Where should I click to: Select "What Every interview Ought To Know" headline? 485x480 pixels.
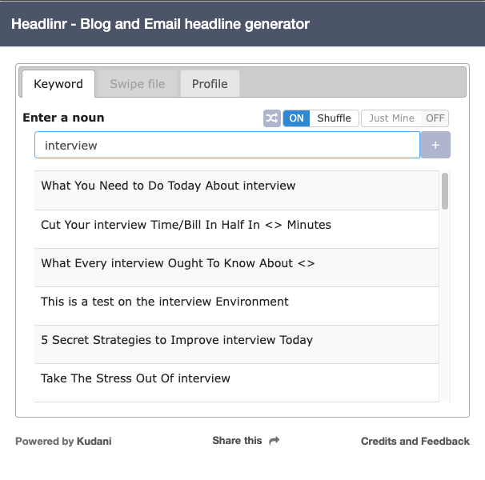(178, 263)
